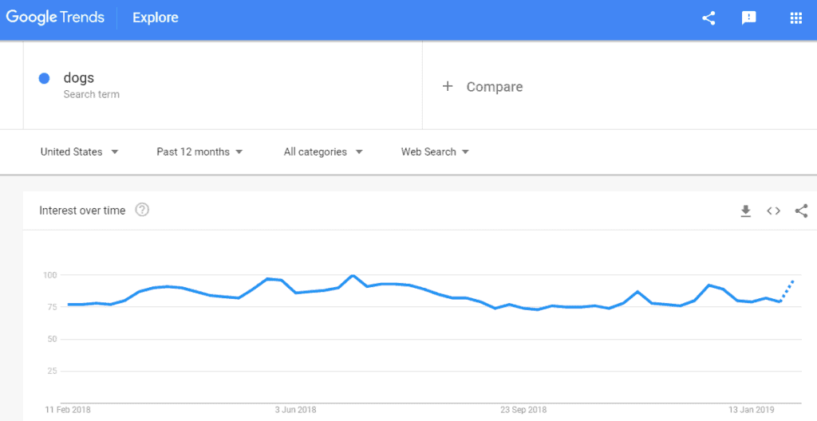Screen dimensions: 817x421
Task: Download the Interest over time chart as CSV
Action: click(x=746, y=210)
